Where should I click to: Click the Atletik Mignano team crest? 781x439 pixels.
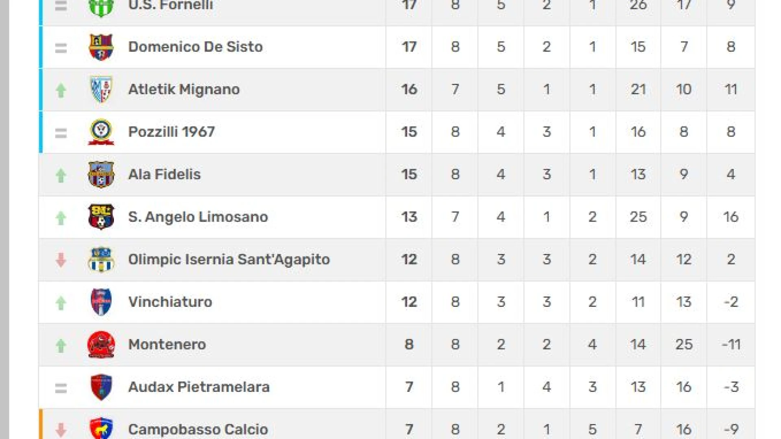click(x=101, y=89)
